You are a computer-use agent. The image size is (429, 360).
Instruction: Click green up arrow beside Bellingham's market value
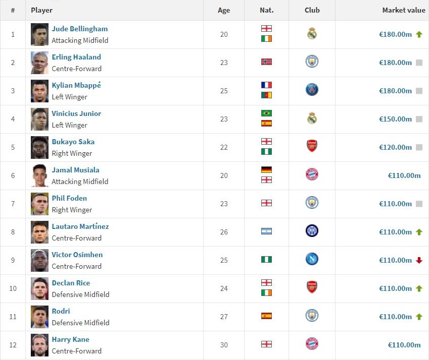pyautogui.click(x=419, y=34)
